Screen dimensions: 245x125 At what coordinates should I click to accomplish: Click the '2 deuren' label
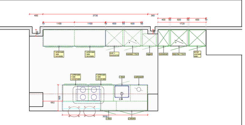point(132,119)
